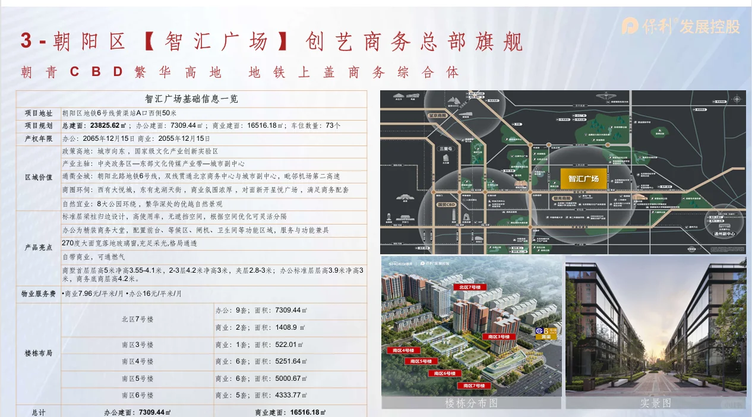Select the 项目规划 row label
The width and height of the screenshot is (752, 417).
pyautogui.click(x=39, y=126)
